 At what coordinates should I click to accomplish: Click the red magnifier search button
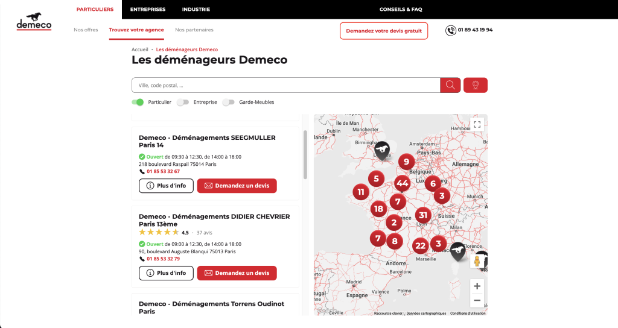(x=450, y=85)
